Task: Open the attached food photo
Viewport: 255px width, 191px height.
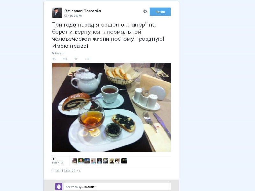Action: 111,107
